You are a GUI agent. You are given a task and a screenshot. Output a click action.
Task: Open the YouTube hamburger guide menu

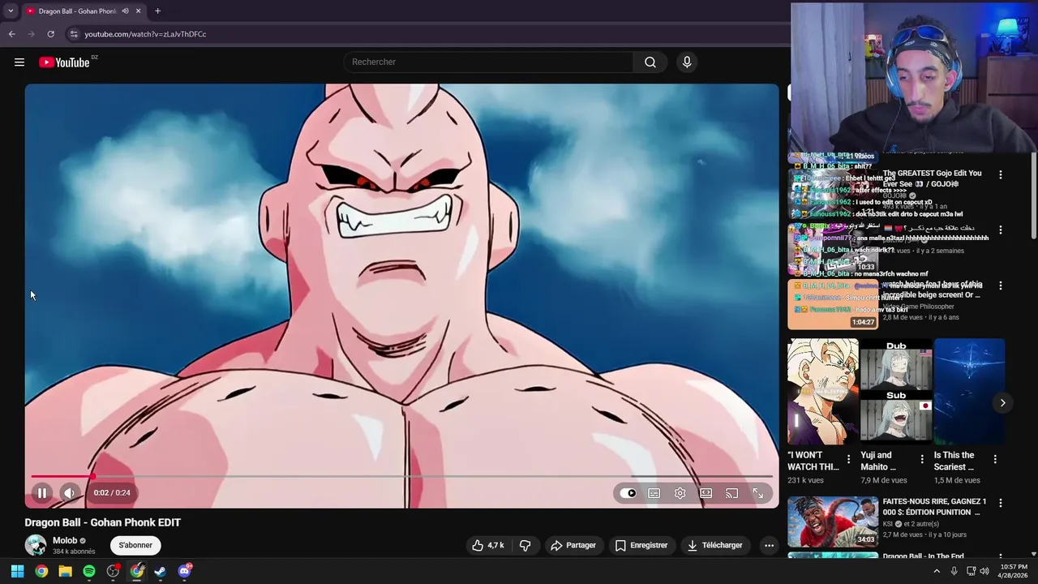pos(19,62)
